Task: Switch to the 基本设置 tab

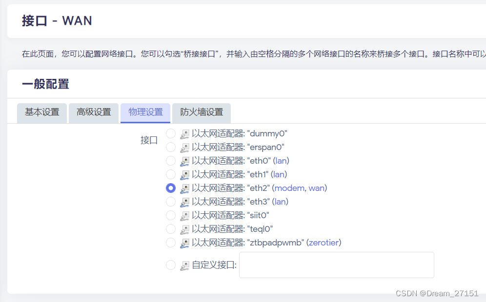Action: (x=42, y=113)
